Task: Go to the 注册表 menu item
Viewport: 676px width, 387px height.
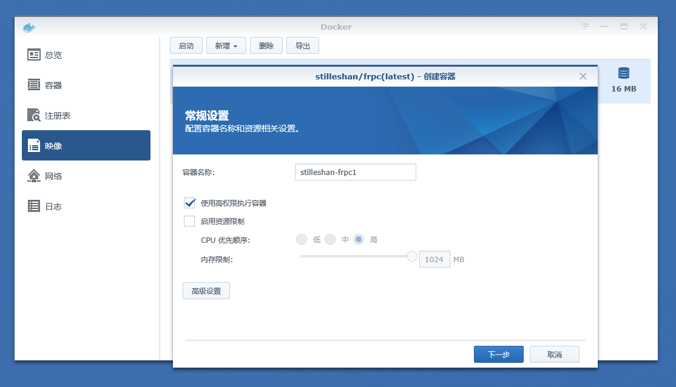Action: (86, 115)
